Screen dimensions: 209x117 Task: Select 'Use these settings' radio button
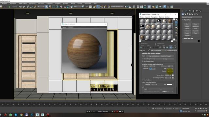pyautogui.click(x=142, y=61)
